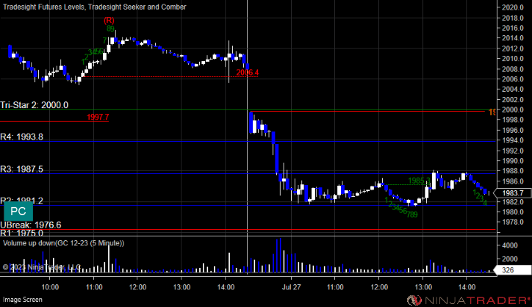The width and height of the screenshot is (532, 307).
Task: Click the green 89 count below (R)
Action: pyautogui.click(x=110, y=29)
